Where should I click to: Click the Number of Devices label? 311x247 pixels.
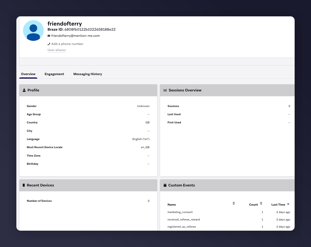39,201
